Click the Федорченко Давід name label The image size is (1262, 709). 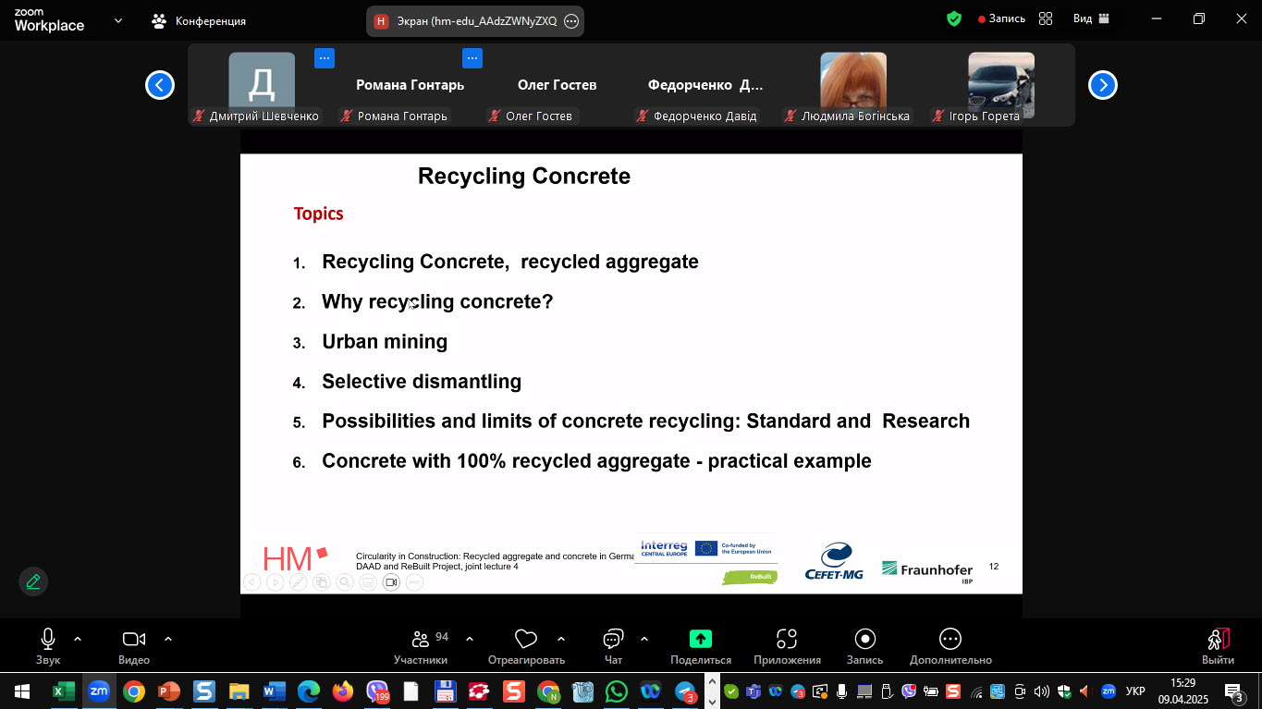(705, 116)
